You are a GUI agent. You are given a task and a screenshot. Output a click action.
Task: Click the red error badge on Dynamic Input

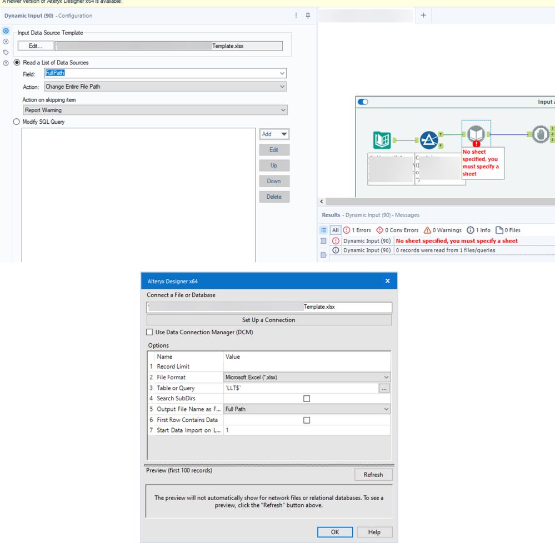pyautogui.click(x=477, y=144)
